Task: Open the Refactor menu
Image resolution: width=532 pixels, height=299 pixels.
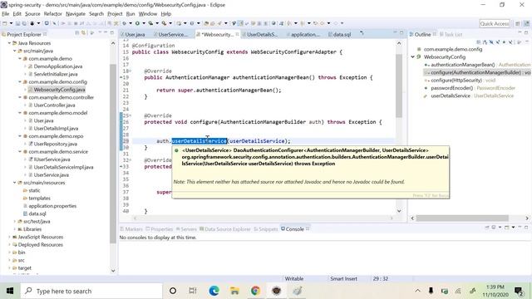Action: click(53, 14)
